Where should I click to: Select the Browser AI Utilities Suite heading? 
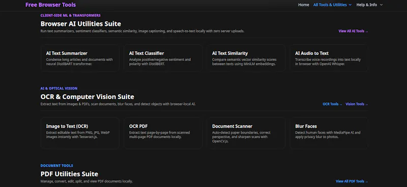(x=81, y=24)
